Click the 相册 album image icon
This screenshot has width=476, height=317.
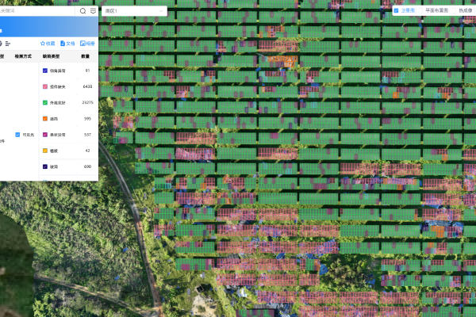(83, 43)
